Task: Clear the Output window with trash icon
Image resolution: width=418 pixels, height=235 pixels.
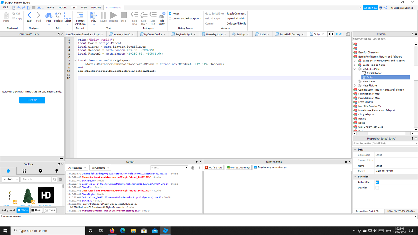Action: pyautogui.click(x=193, y=168)
